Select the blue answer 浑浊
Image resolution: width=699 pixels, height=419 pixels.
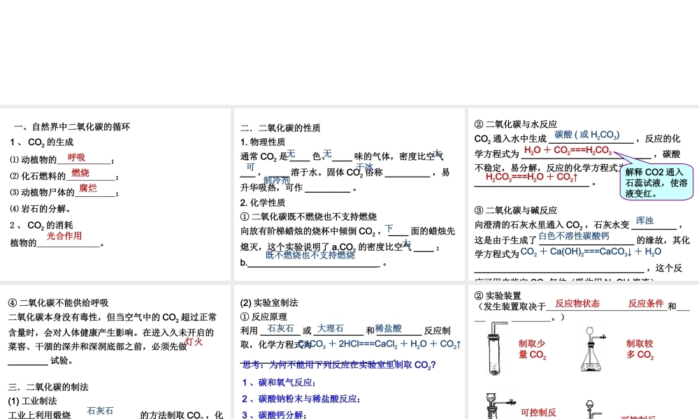click(x=644, y=221)
